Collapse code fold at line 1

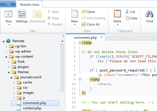click(80, 43)
